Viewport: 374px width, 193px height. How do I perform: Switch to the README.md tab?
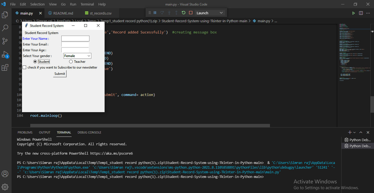63,13
